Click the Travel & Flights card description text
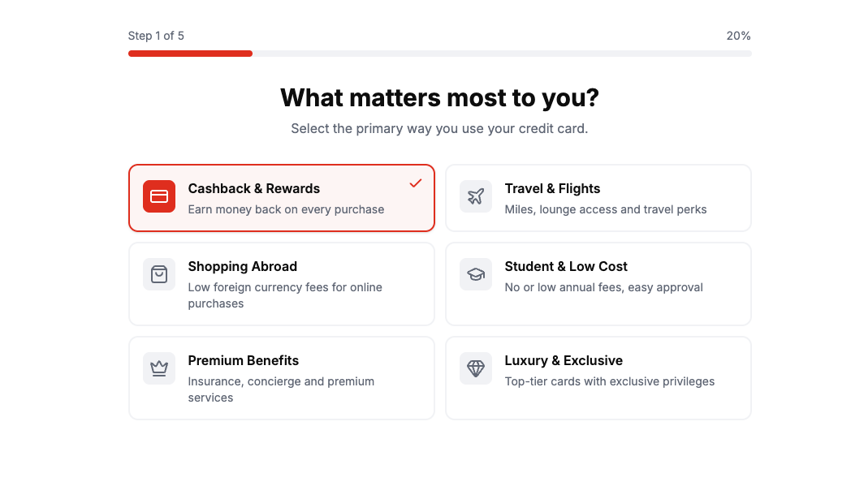Screen dimensions: 851x486 [x=606, y=209]
